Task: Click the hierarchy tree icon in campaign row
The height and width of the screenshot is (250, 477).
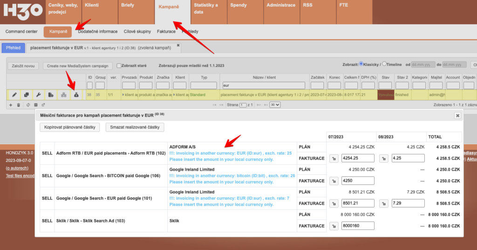Action: [63, 95]
